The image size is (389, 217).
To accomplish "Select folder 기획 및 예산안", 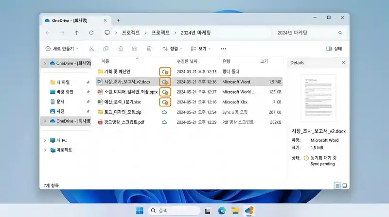I will tap(117, 71).
